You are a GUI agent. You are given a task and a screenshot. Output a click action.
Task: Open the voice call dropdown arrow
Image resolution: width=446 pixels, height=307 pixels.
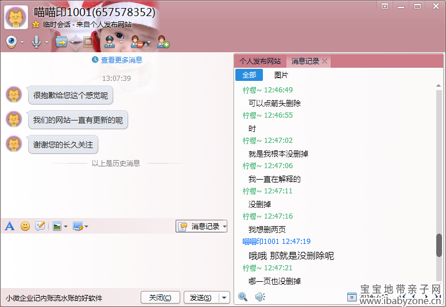coord(46,42)
